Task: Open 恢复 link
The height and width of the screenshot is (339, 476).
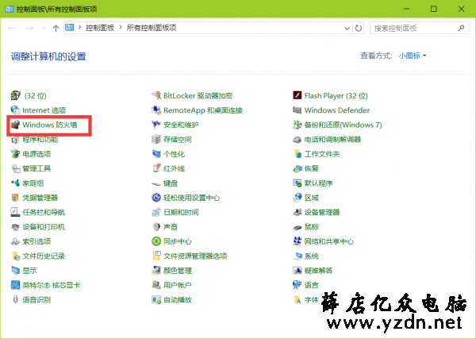Action: coord(312,168)
